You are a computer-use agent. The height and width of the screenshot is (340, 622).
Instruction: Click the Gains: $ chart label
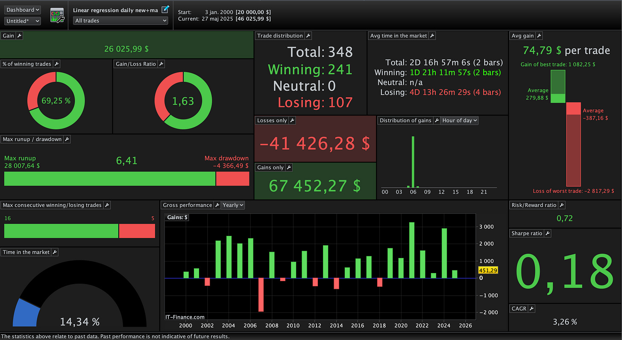pos(177,218)
